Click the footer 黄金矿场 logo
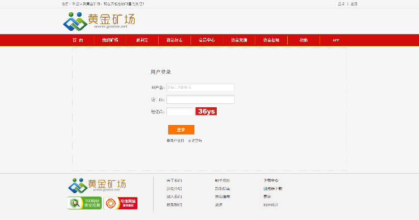 pos(97,185)
